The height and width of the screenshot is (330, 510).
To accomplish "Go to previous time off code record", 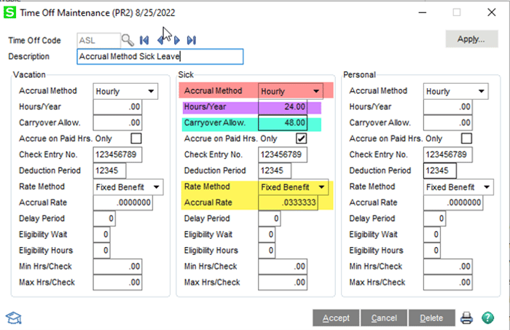I will (160, 40).
